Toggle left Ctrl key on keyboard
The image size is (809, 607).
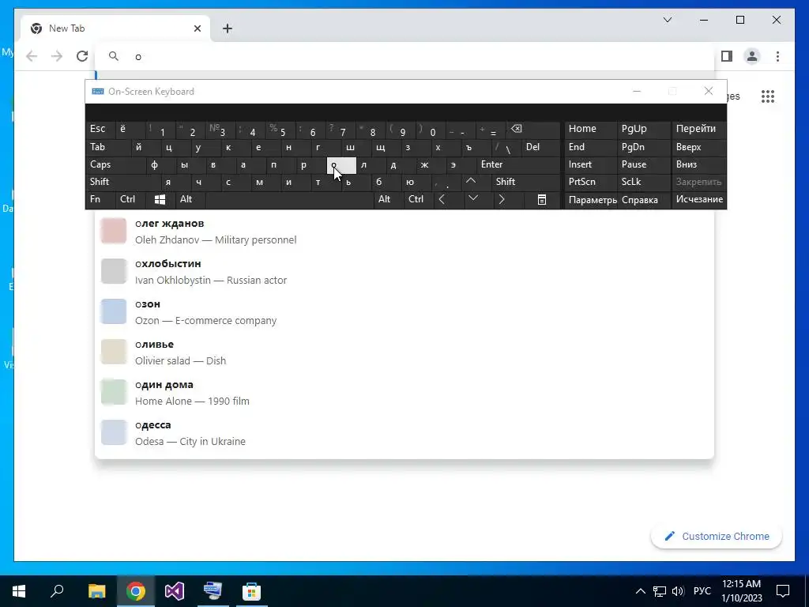130,200
